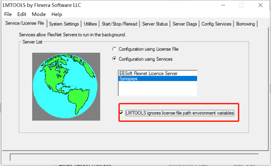The image size is (271, 166).
Task: Open the Server Diags tab
Action: (185, 24)
